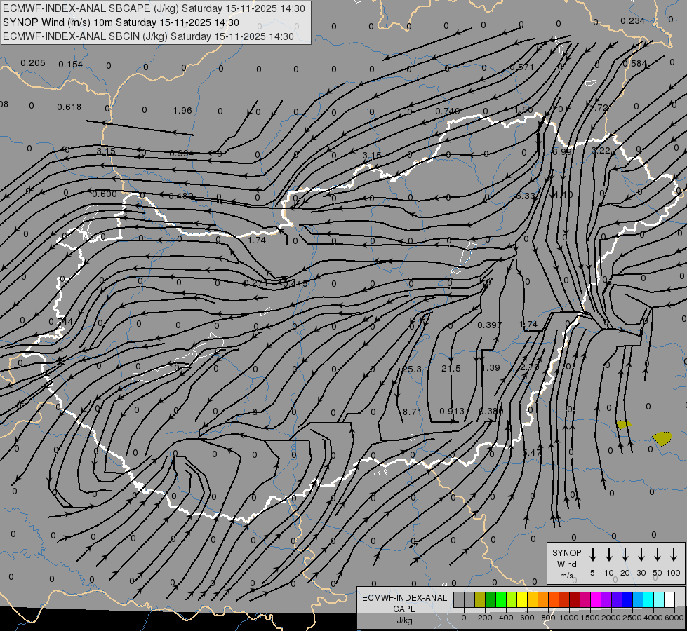The image size is (687, 631).
Task: Click the 30 m/s wind arrow in legend
Action: pos(641,554)
